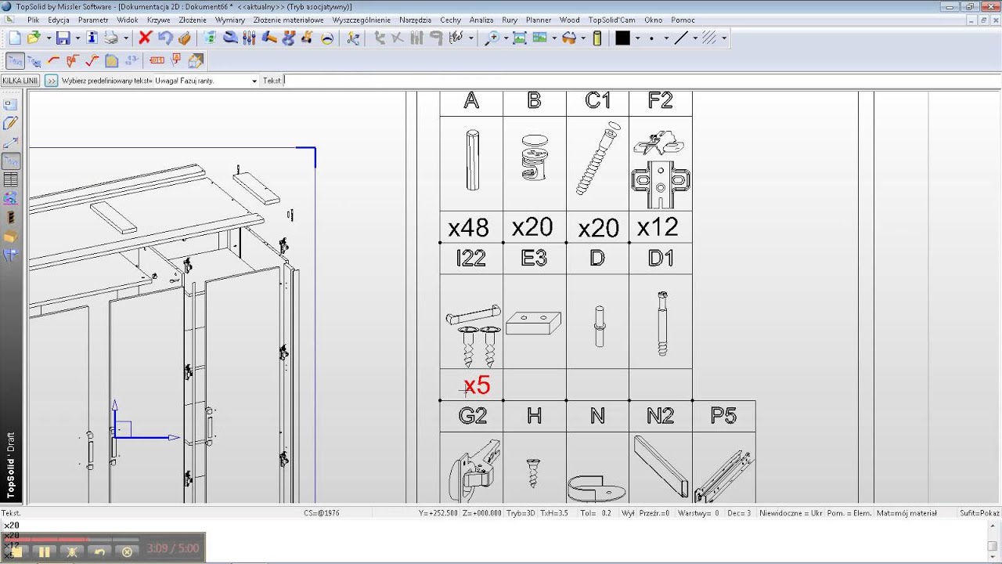Click the Dec= 3 status bar entry

(739, 513)
